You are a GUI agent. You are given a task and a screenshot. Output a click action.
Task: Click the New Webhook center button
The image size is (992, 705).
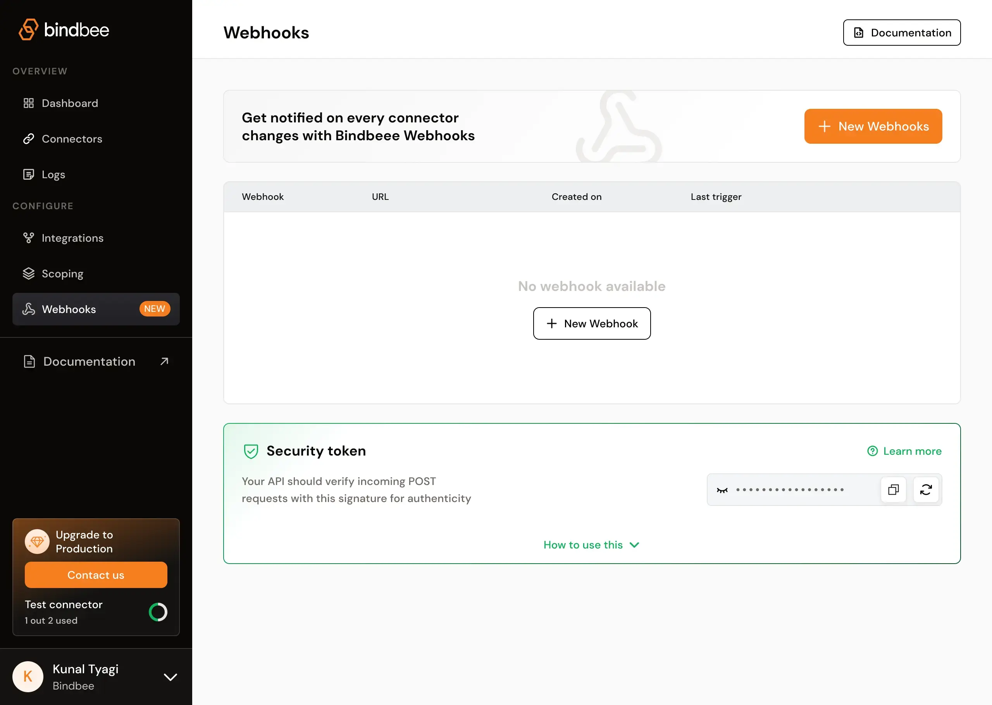tap(591, 323)
